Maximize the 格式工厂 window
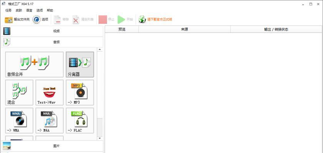This screenshot has width=323, height=153. click(x=311, y=4)
